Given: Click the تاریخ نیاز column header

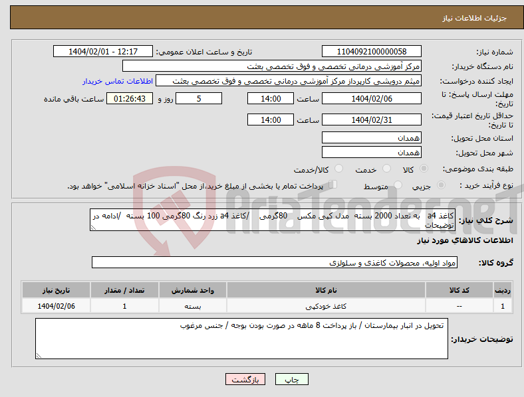Looking at the screenshot, I should (56, 290).
